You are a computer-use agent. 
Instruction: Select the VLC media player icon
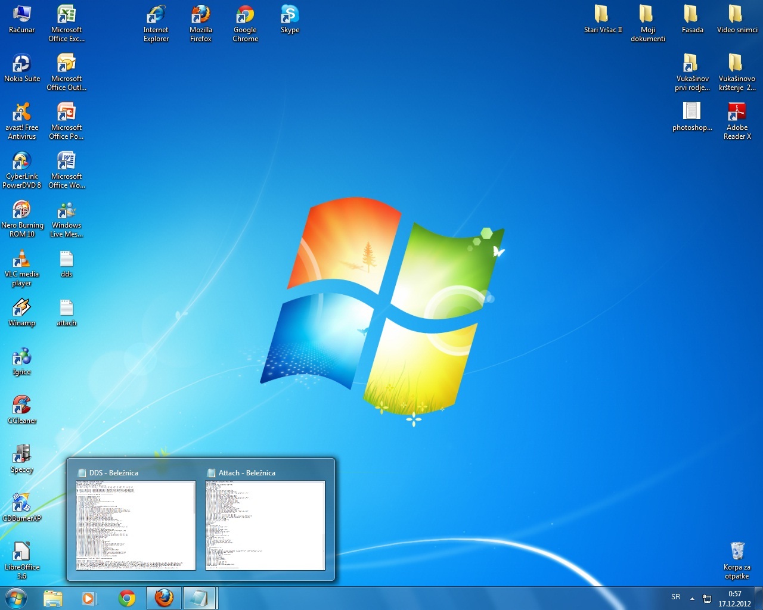tap(21, 260)
